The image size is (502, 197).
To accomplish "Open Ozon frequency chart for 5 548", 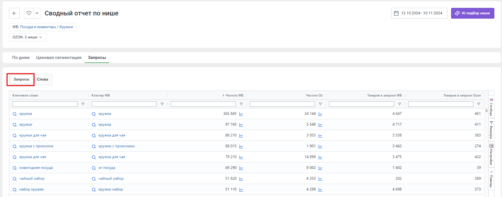I will [x=320, y=125].
